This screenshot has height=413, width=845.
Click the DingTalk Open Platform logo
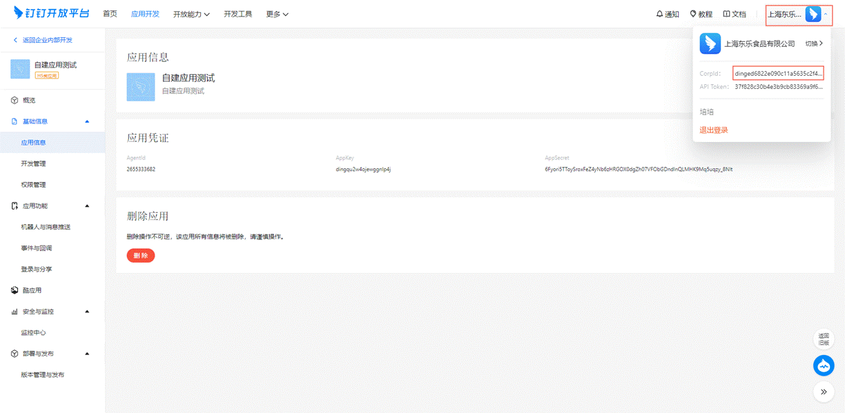coord(51,13)
